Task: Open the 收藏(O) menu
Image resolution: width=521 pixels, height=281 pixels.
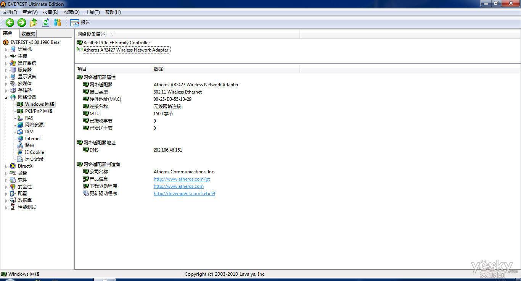Action: 71,12
